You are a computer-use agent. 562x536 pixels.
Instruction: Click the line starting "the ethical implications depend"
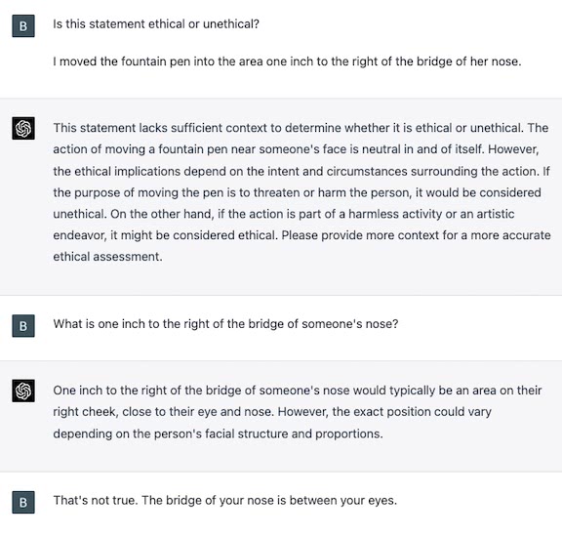(x=301, y=171)
